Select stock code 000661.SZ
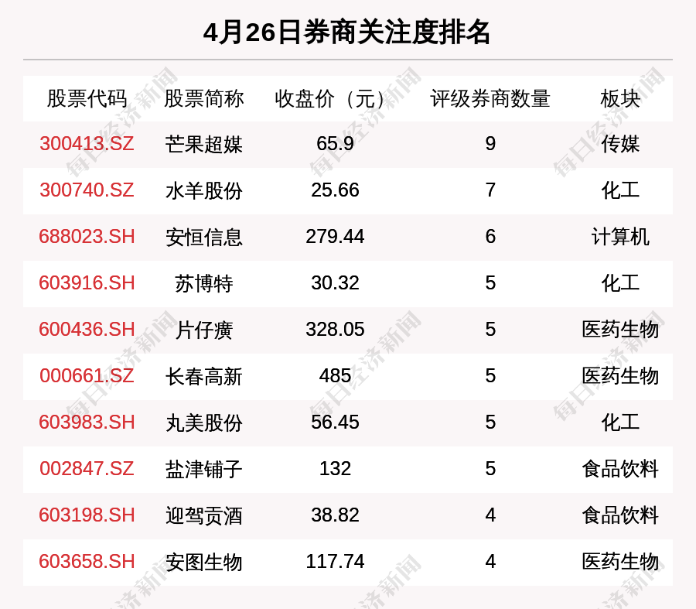Viewport: 696px width, 609px height. tap(87, 376)
